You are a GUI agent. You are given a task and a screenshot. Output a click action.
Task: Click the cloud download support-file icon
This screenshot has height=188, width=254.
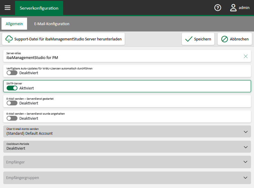9,39
